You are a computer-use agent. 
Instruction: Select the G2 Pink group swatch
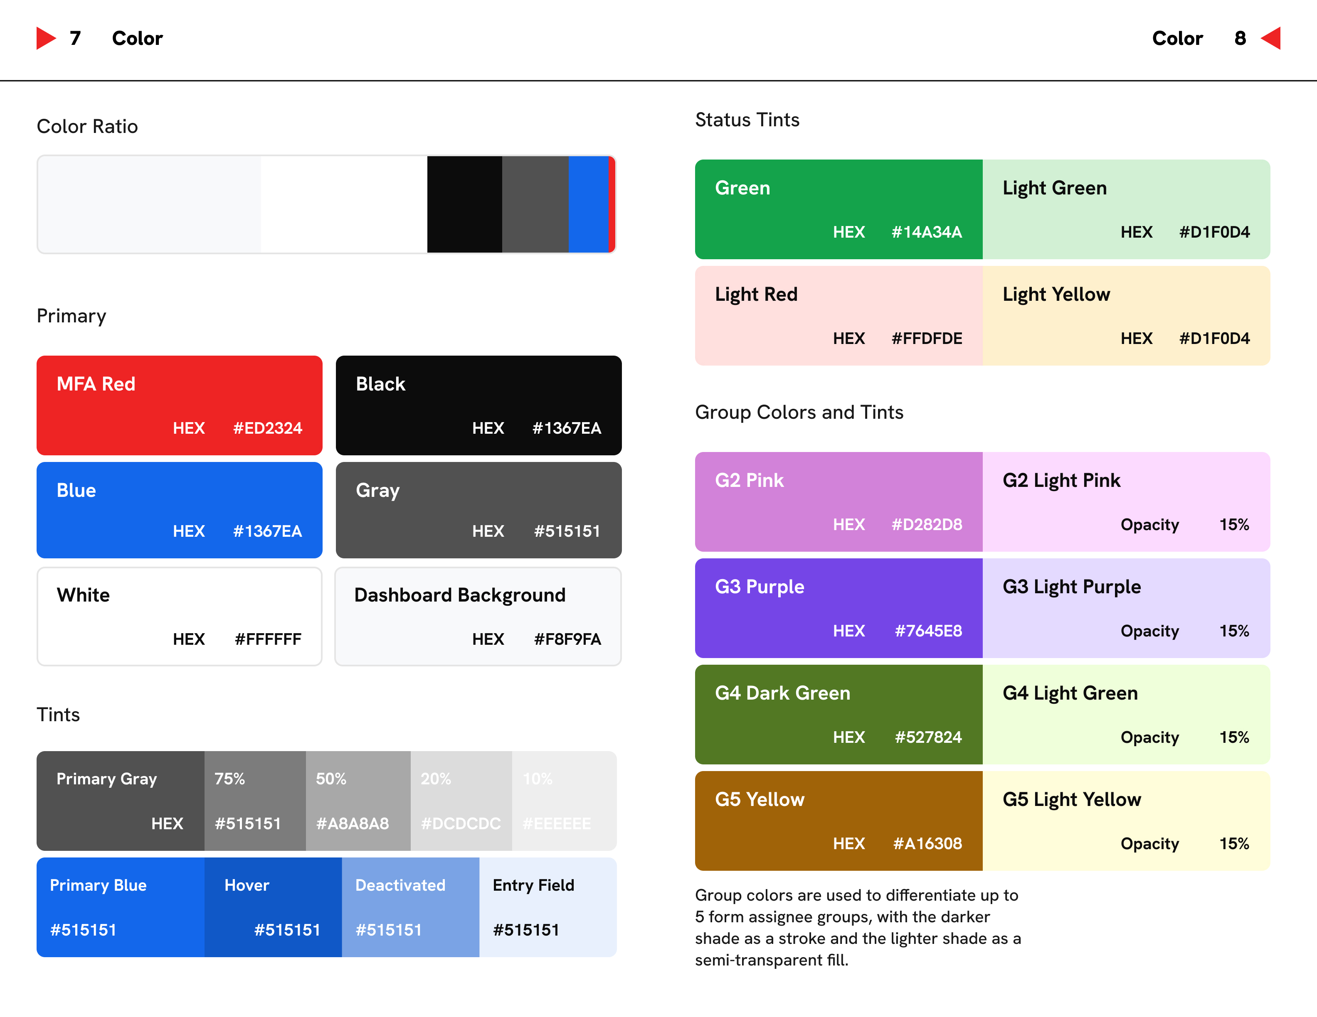[x=838, y=501]
